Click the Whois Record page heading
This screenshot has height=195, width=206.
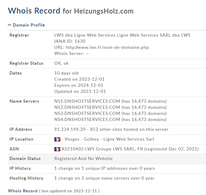(34, 11)
